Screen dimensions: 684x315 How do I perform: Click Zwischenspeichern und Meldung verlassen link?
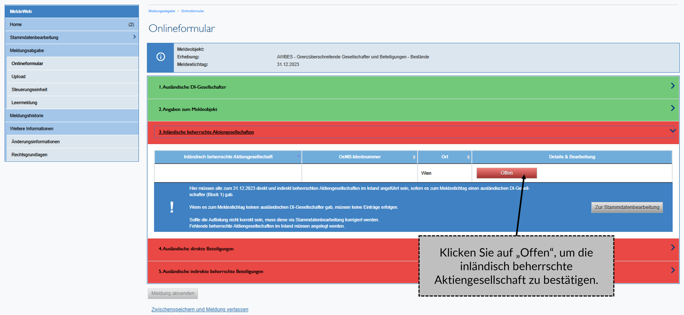pos(200,309)
